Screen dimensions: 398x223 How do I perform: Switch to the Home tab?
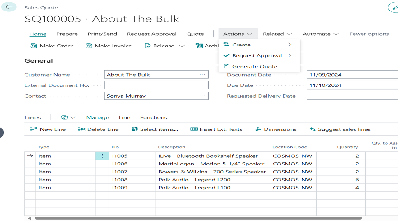(38, 34)
